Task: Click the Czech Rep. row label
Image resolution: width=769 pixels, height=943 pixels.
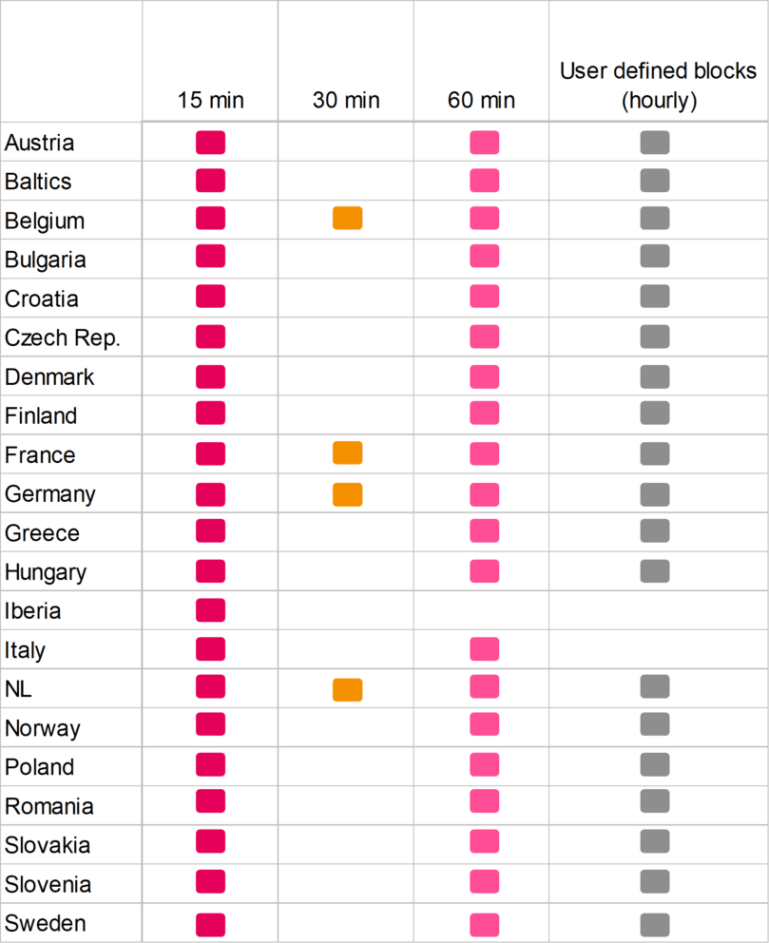Action: click(x=63, y=337)
